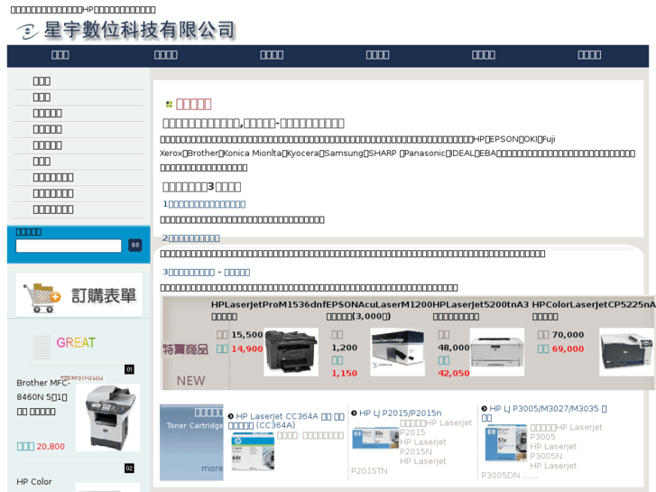656x492 pixels.
Task: Open the blue link starting with number 2
Action: (x=190, y=237)
